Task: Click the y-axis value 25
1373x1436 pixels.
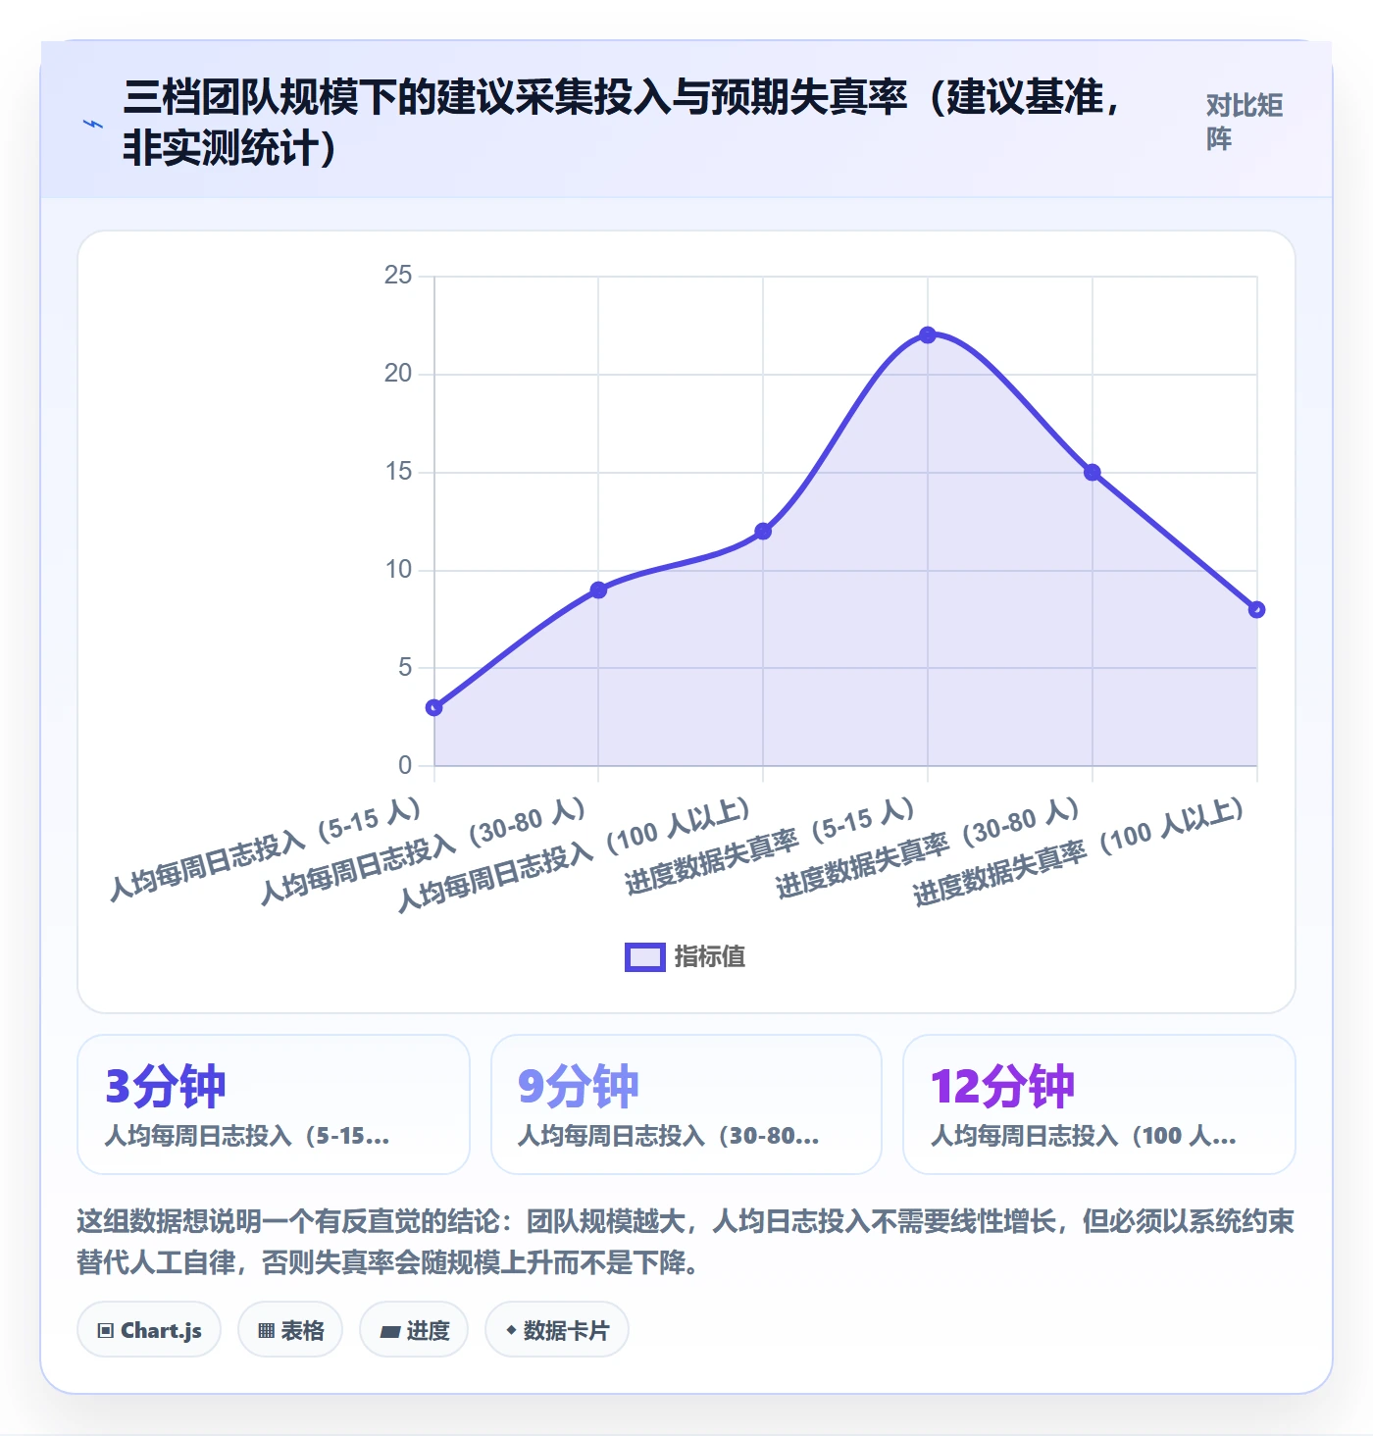Action: (x=398, y=275)
